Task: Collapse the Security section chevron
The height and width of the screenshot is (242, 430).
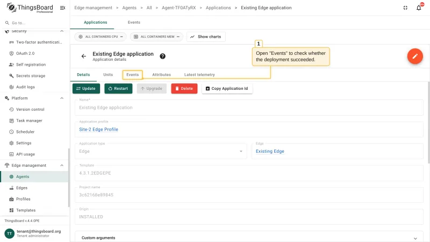Action: [62, 31]
